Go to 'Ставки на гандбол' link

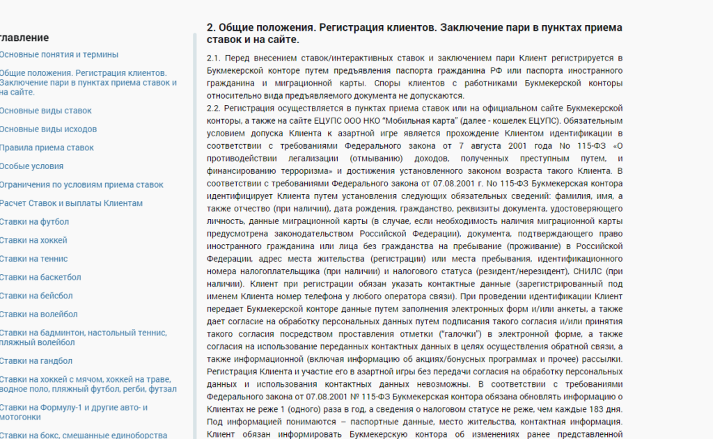(x=36, y=361)
